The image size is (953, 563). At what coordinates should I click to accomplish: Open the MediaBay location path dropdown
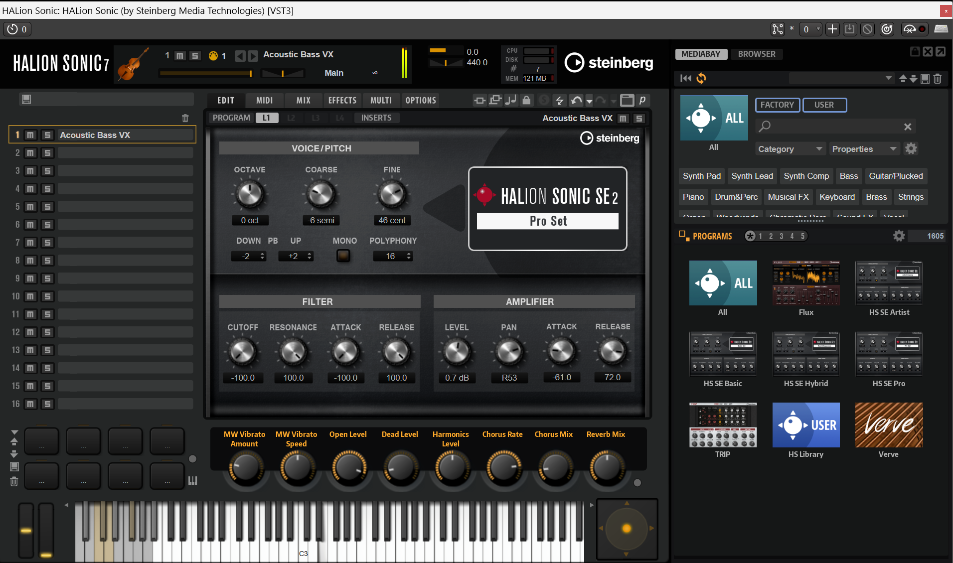889,78
